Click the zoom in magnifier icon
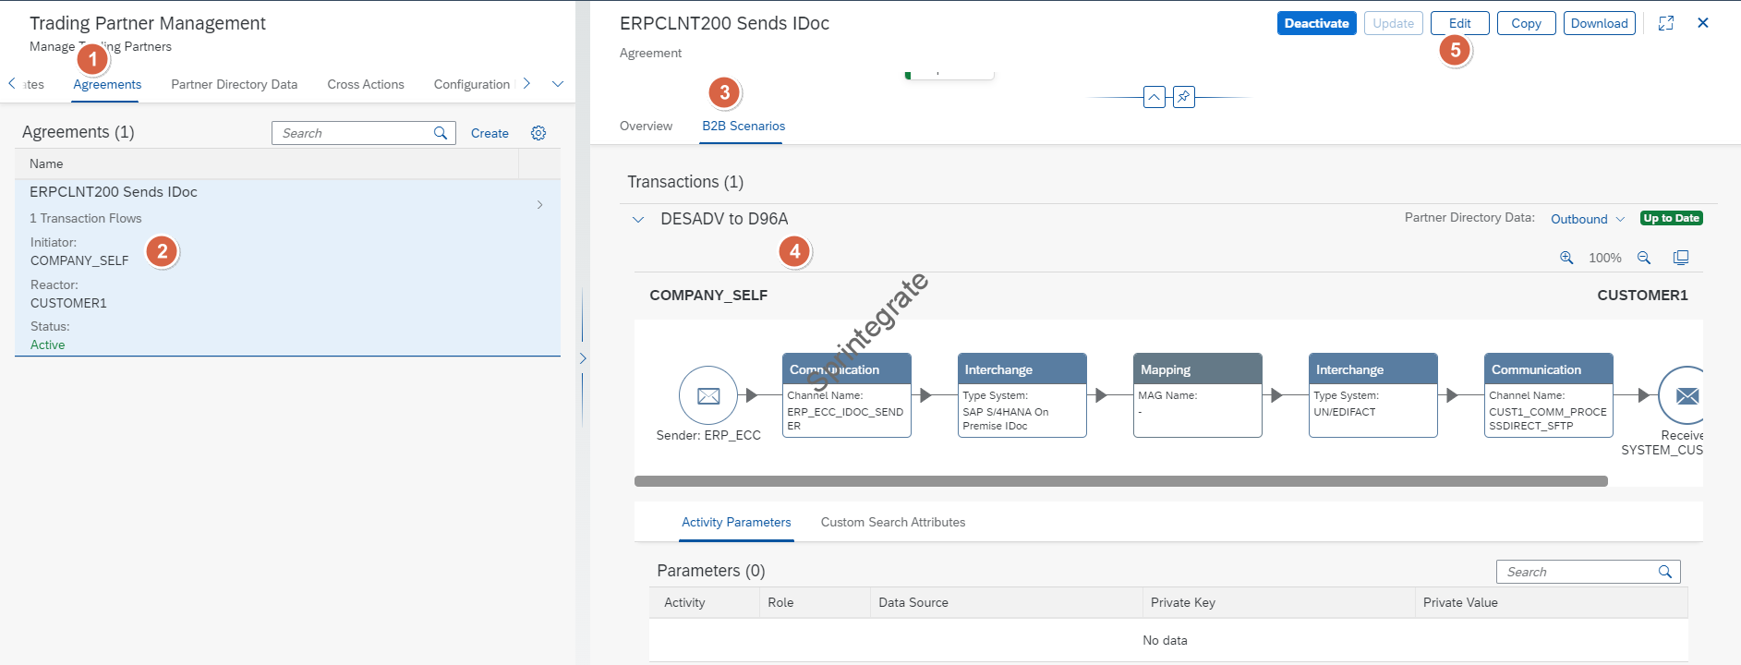The width and height of the screenshot is (1741, 665). pyautogui.click(x=1566, y=258)
